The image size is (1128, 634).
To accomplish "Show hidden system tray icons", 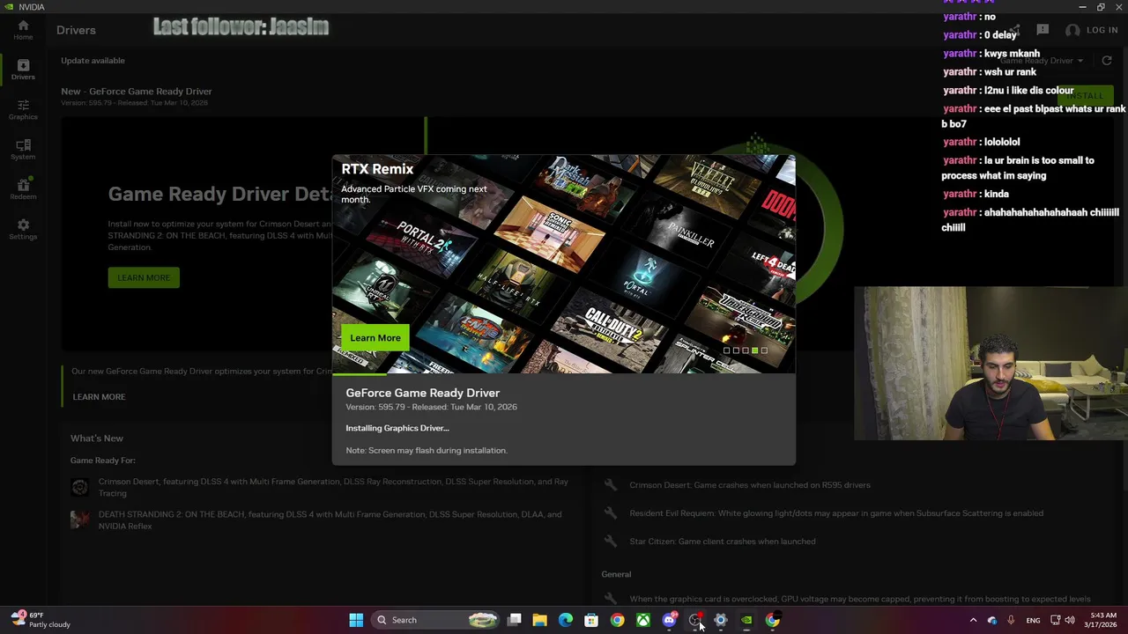I will click(x=973, y=620).
